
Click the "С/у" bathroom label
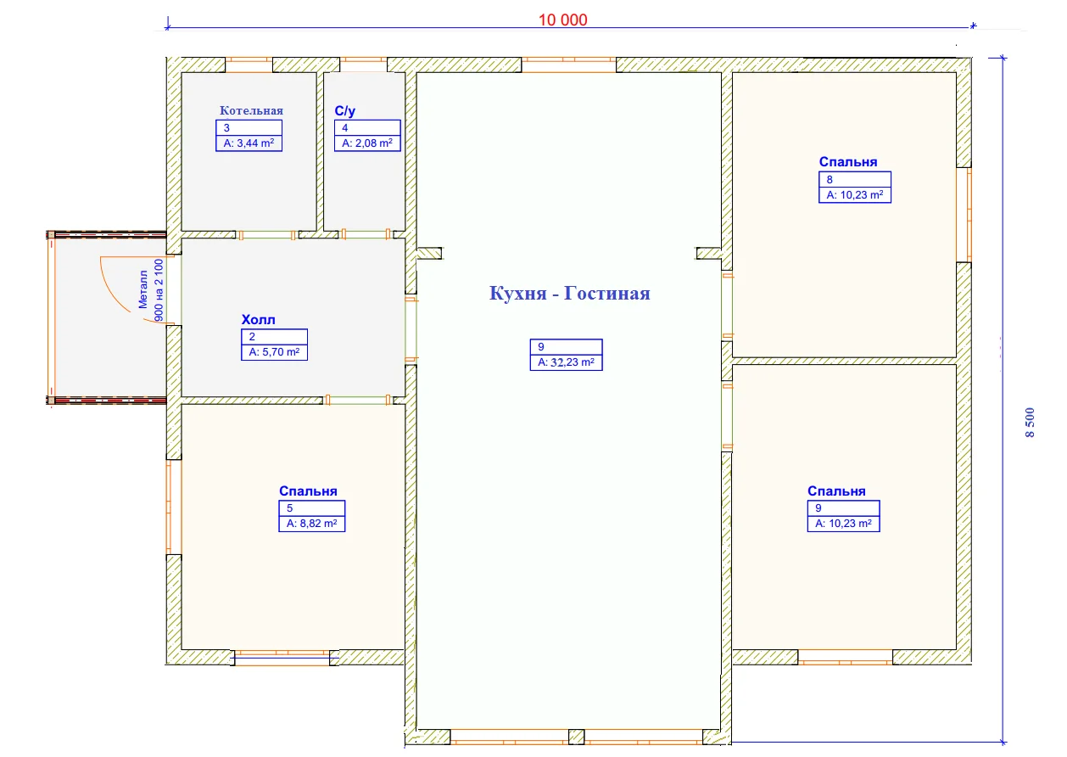(345, 110)
